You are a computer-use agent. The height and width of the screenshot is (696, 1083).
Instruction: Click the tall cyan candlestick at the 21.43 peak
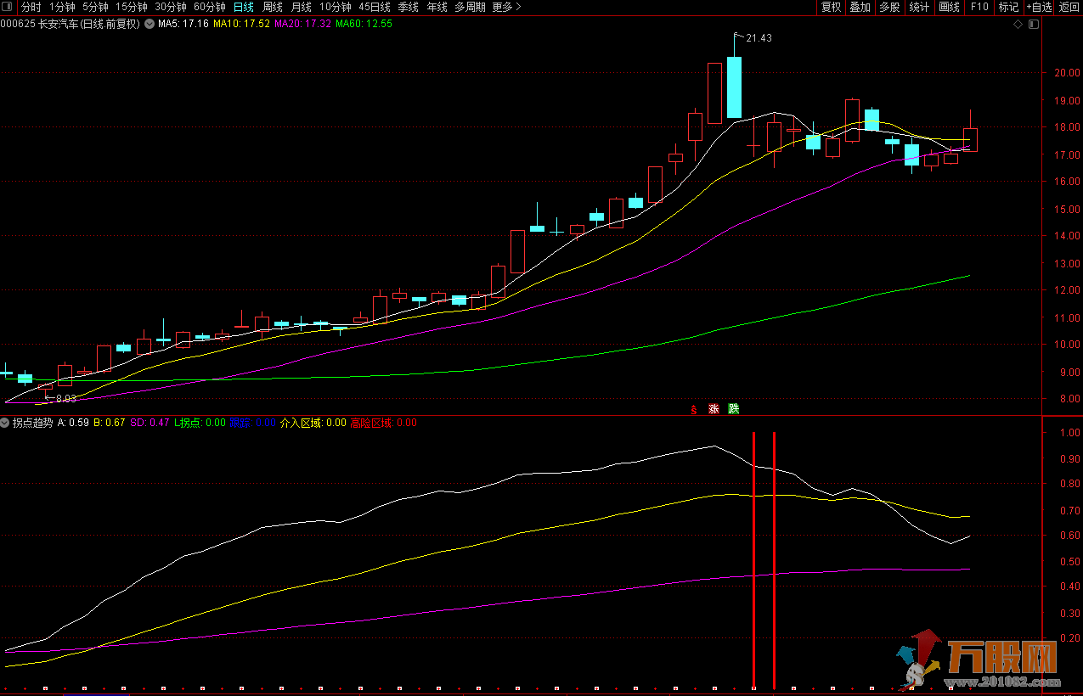[x=734, y=87]
